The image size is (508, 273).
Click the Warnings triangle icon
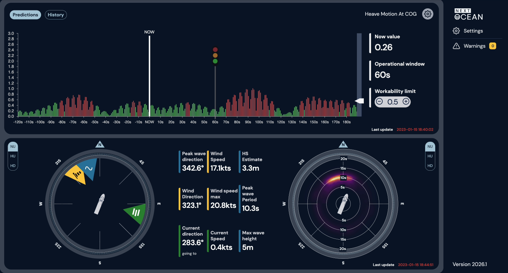456,46
